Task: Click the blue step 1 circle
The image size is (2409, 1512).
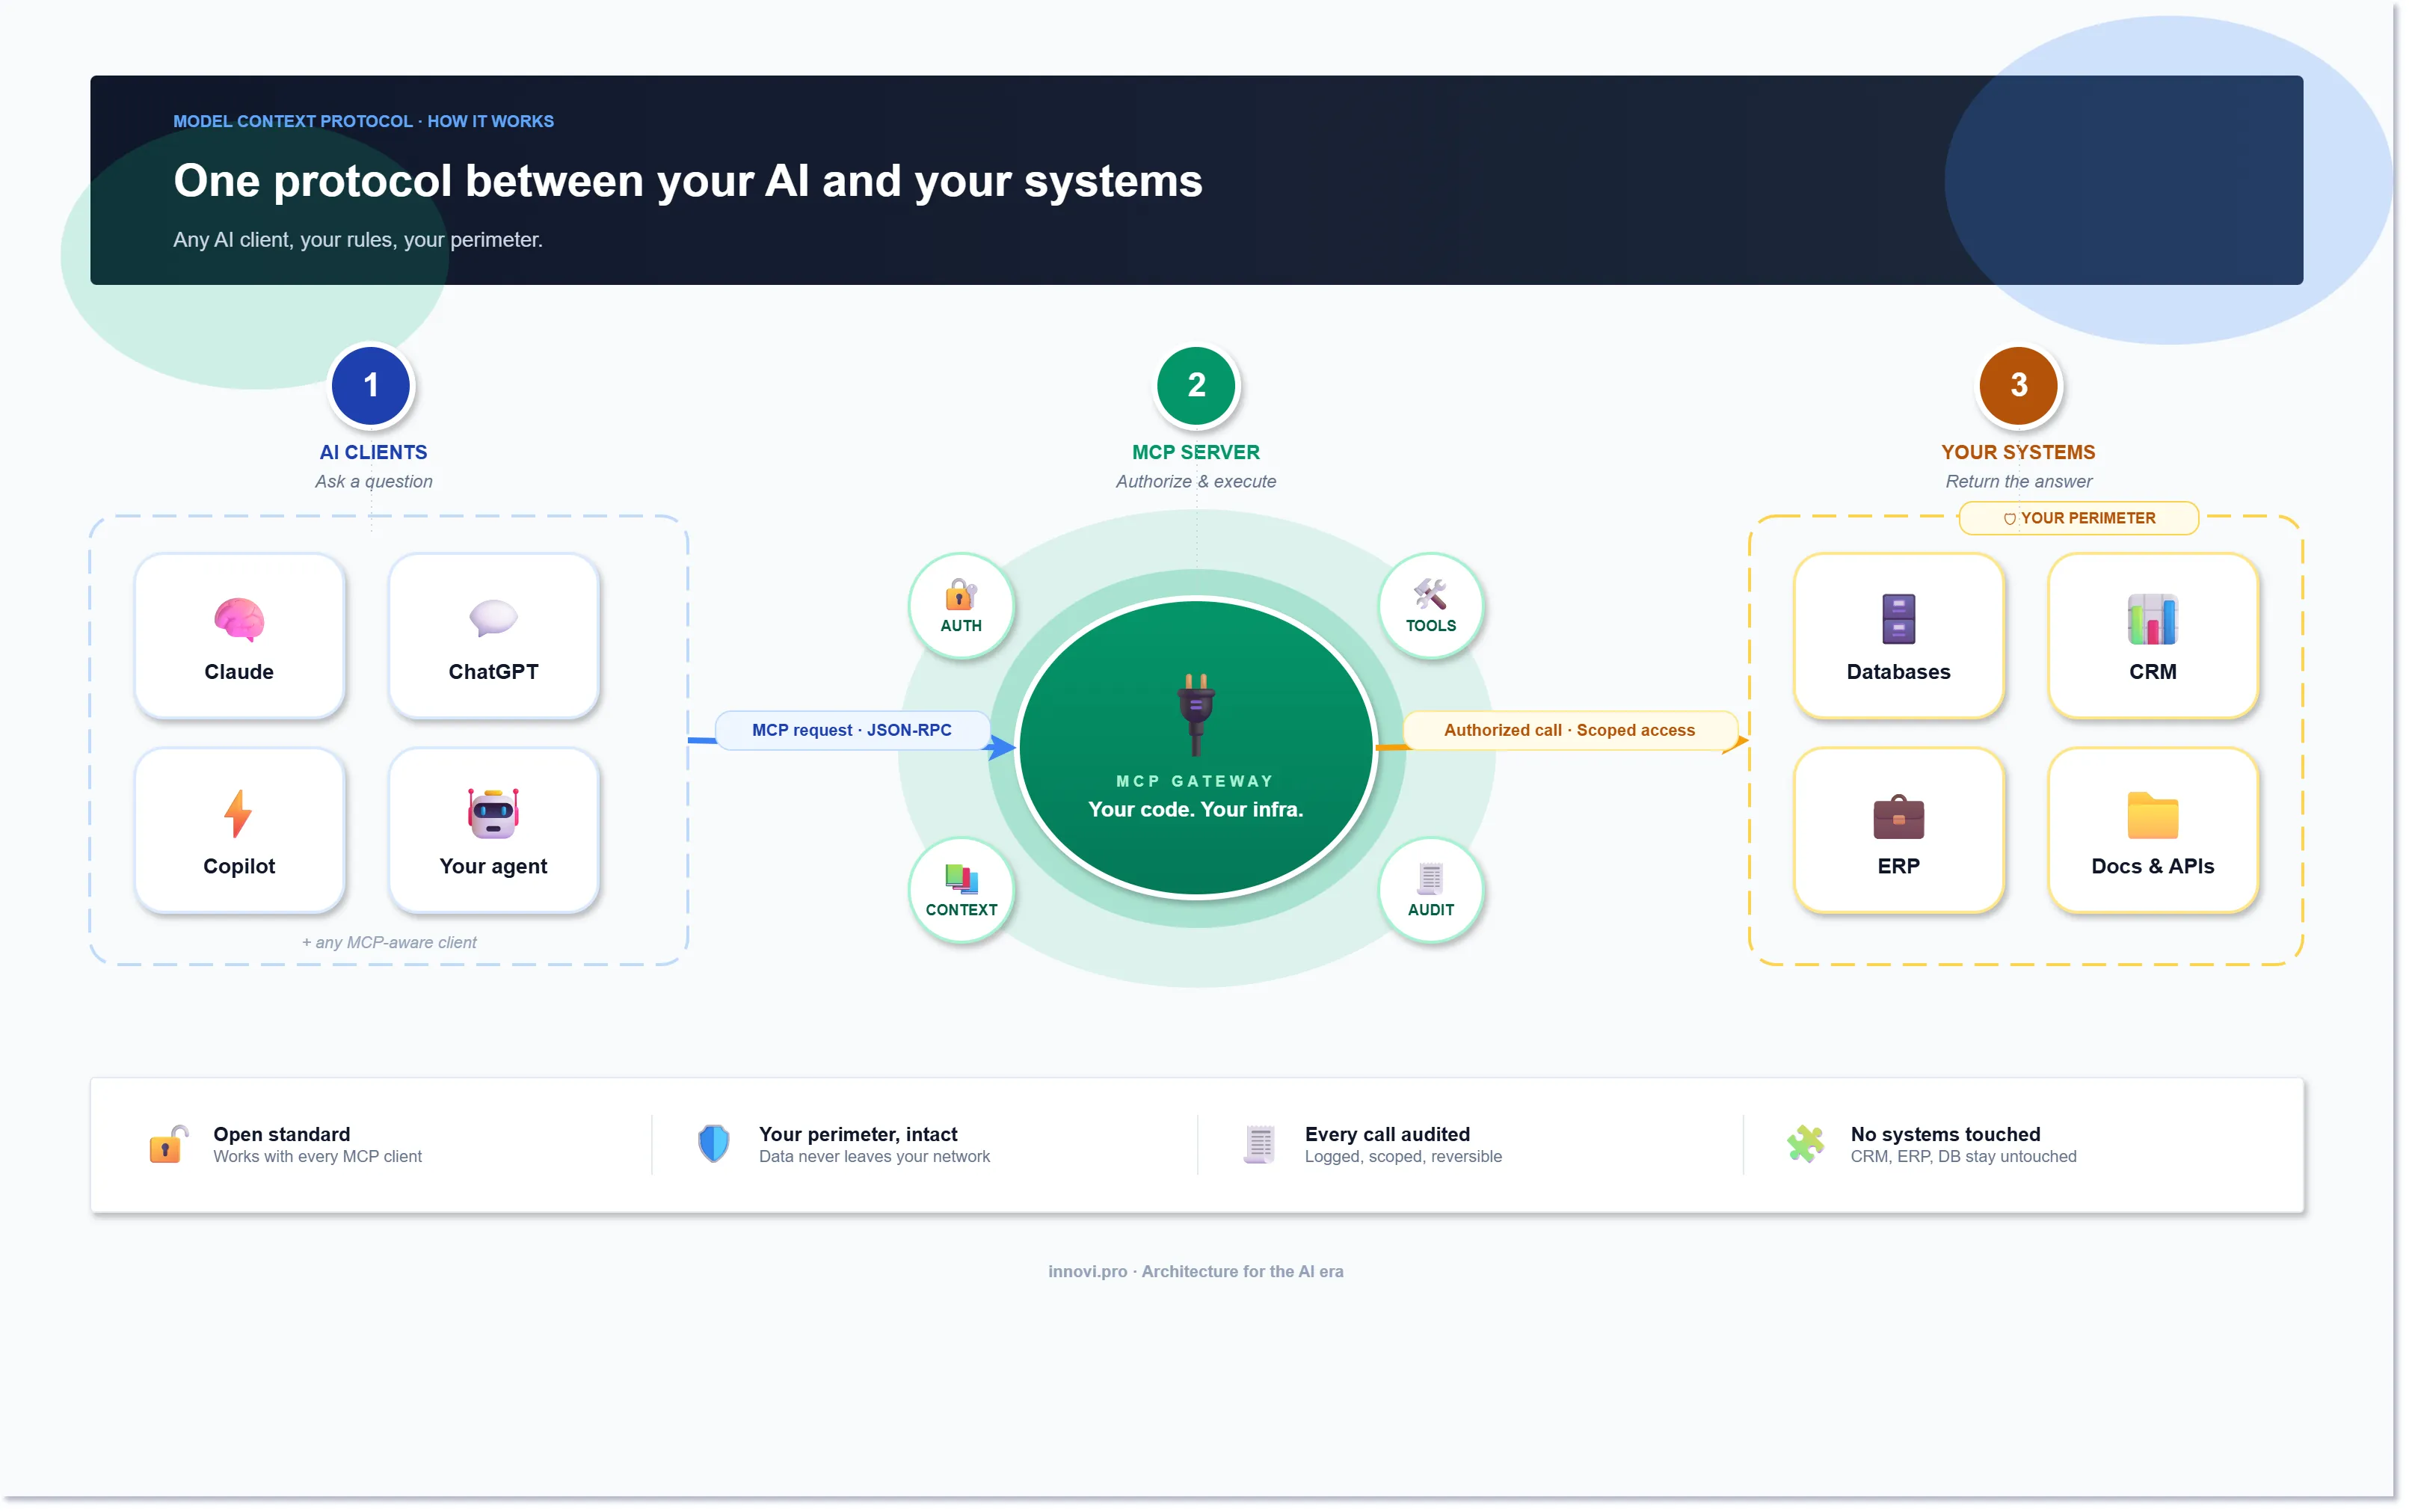Action: (371, 385)
